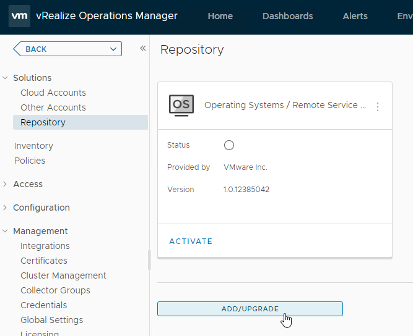This screenshot has width=413, height=336.
Task: Open the Dashboards tab
Action: (x=288, y=16)
